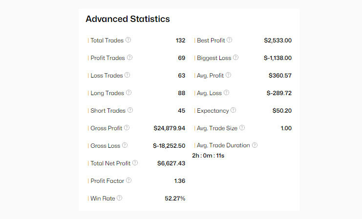Click the Expectancy help icon
The height and width of the screenshot is (219, 362).
233,110
